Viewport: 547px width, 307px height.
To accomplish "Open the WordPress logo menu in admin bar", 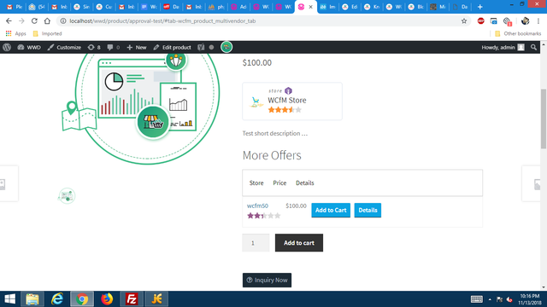I will (7, 48).
